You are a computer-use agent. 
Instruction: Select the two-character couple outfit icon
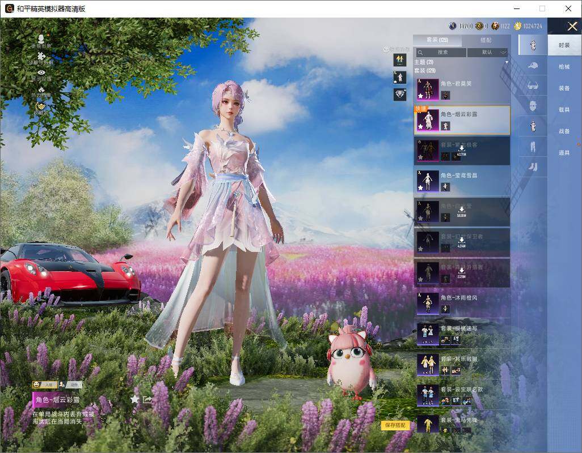pos(400,59)
